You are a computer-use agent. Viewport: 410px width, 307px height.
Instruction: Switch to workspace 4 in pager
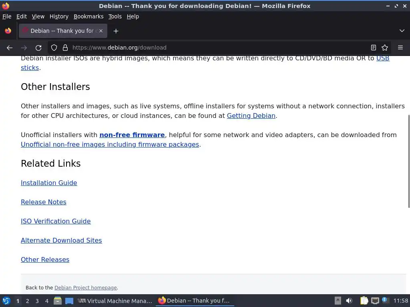(x=47, y=301)
